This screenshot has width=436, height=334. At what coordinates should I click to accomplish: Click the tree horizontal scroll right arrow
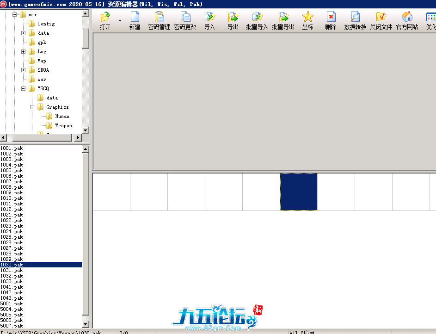click(x=78, y=138)
